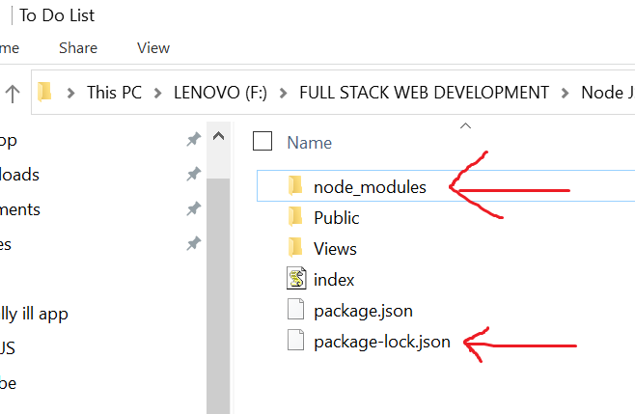Click the pin icon beside 'ments'

tap(194, 209)
